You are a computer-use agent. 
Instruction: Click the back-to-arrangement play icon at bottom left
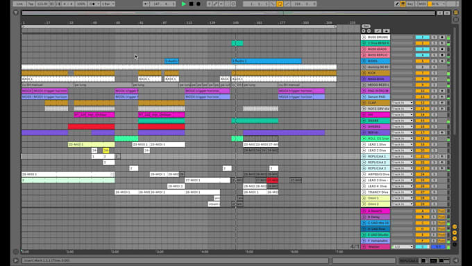pos(16,260)
